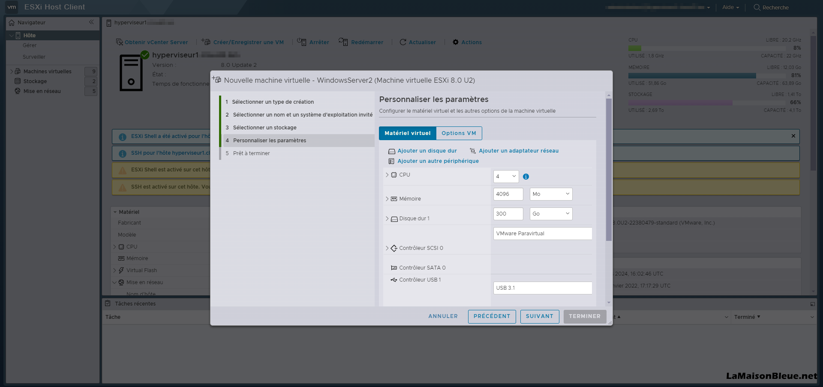Screen dimensions: 823x387
Task: Click the Ajouter un autre périphérique icon
Action: pos(391,161)
